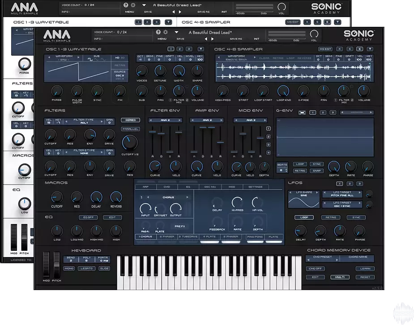Click SAVE AS in the front ANA window

tap(236, 39)
